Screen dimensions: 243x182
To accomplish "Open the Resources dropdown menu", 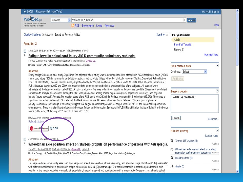I will pyautogui.click(x=43, y=11).
